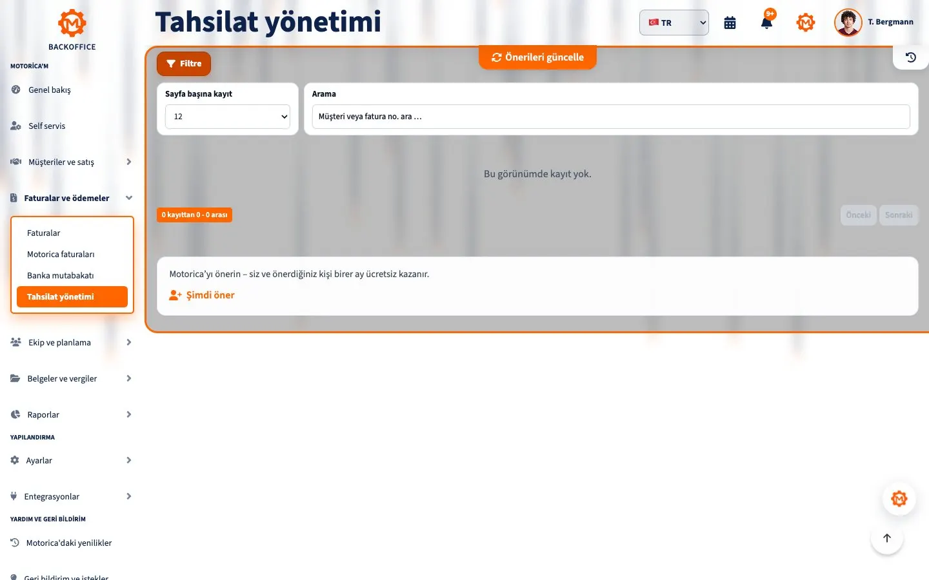The width and height of the screenshot is (929, 580).
Task: Collapse Faturalar ve ödemeler chevron
Action: (129, 198)
